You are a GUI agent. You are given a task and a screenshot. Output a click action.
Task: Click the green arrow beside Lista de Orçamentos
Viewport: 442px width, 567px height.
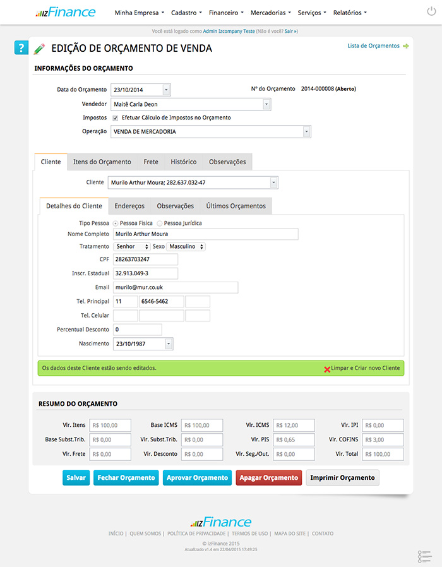pyautogui.click(x=406, y=46)
